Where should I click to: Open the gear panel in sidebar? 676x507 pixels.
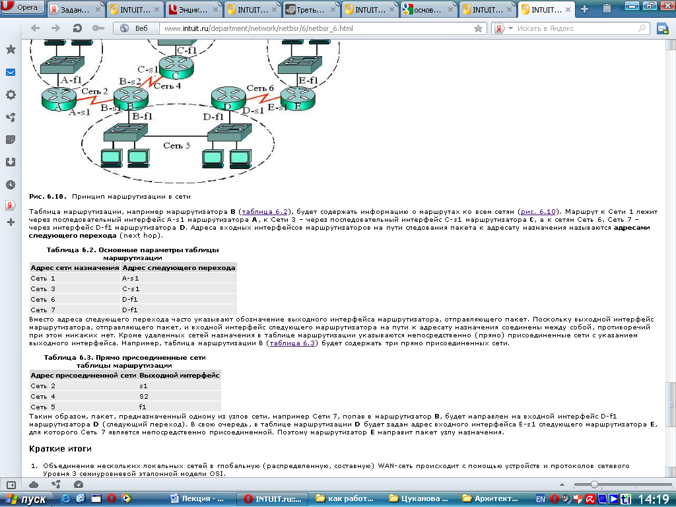tap(11, 95)
